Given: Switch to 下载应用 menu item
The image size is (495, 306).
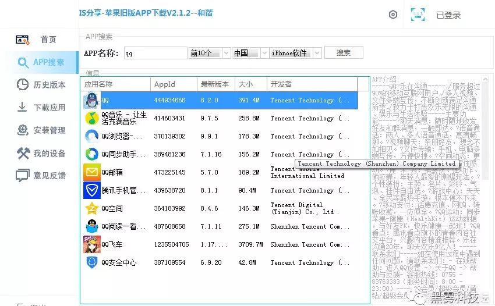Looking at the screenshot, I should (x=49, y=107).
